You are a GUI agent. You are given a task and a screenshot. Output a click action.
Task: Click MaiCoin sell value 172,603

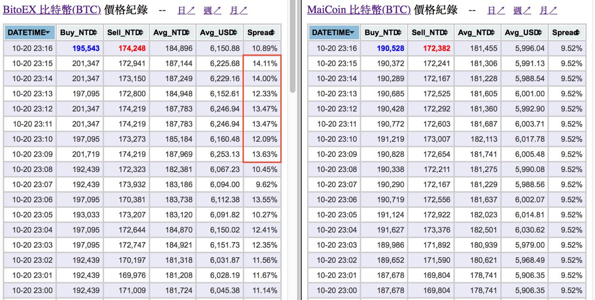click(437, 124)
